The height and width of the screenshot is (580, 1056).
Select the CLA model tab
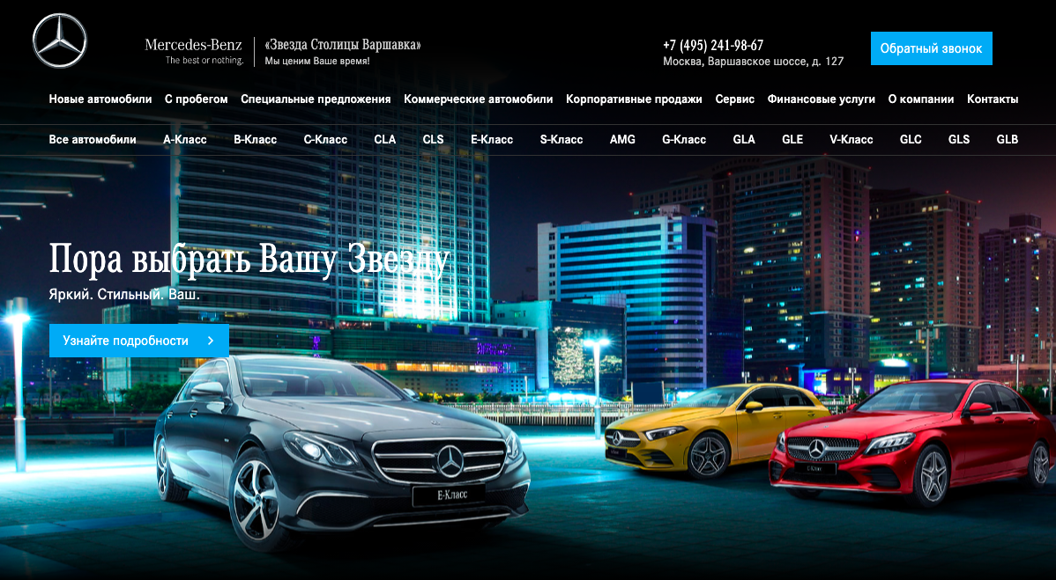(384, 140)
